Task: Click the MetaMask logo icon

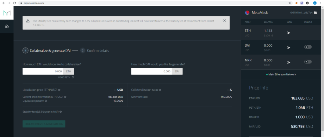Action: click(x=247, y=13)
